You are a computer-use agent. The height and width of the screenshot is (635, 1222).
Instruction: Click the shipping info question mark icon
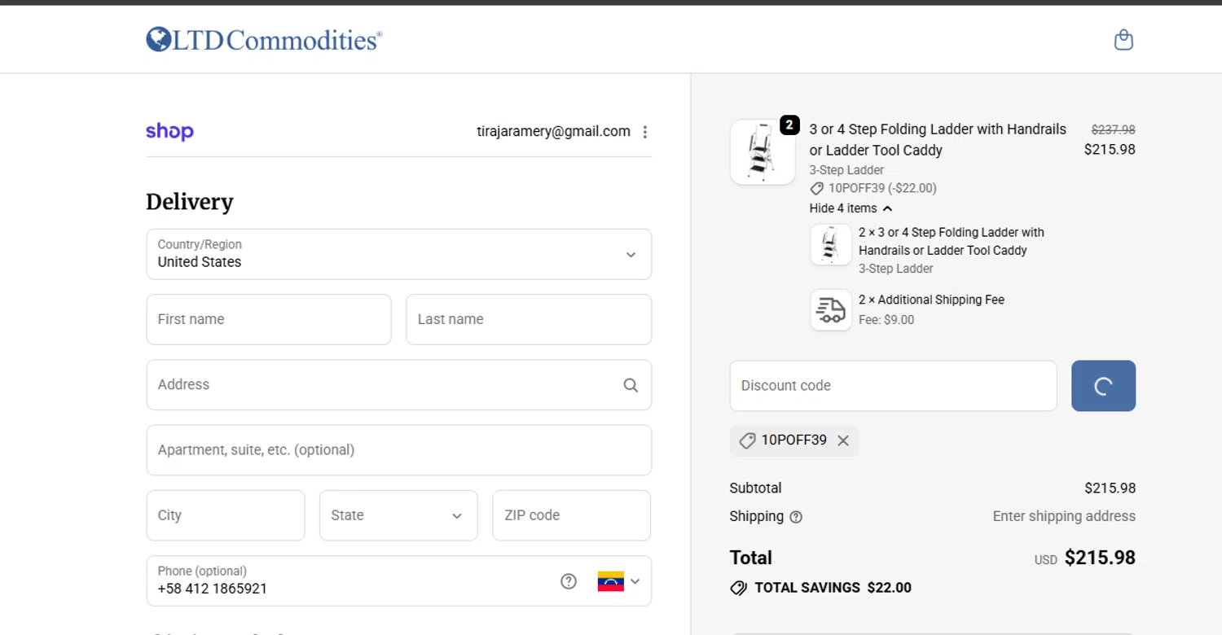[796, 517]
